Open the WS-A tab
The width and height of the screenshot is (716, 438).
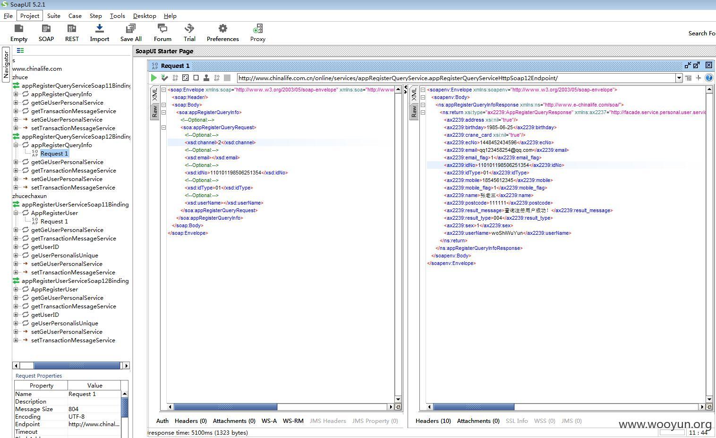pyautogui.click(x=269, y=421)
